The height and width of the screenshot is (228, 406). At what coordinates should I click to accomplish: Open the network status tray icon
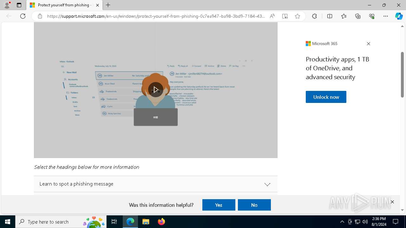coord(357,222)
